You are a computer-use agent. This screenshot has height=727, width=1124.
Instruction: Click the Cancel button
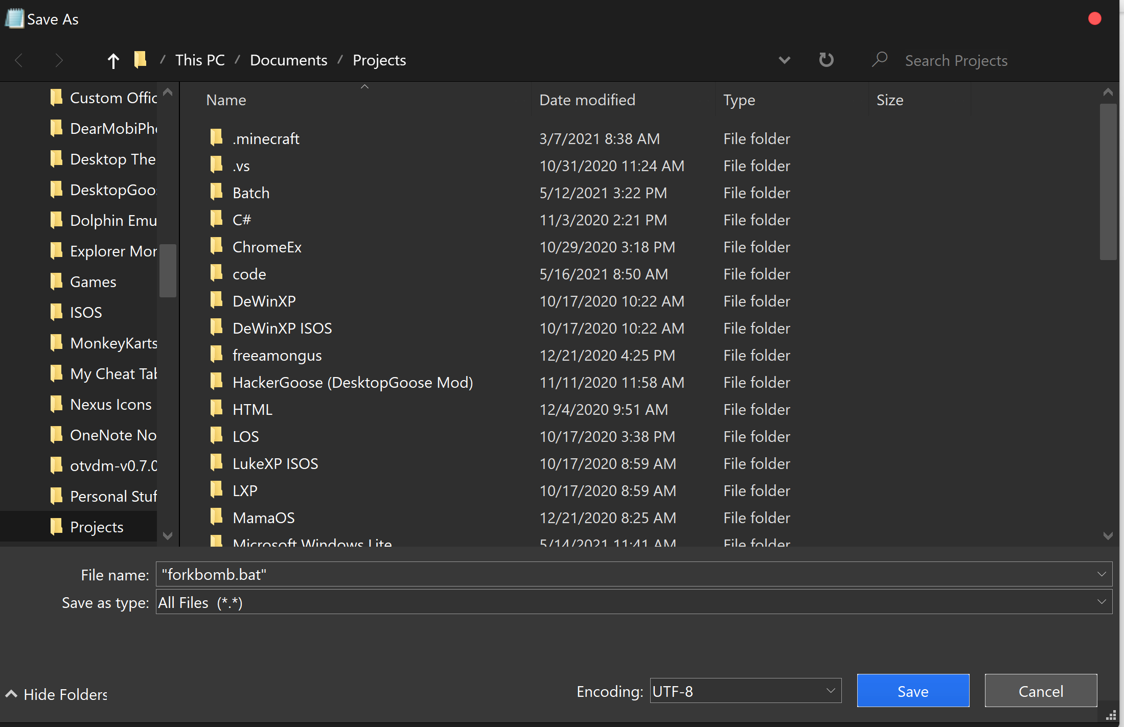point(1040,691)
